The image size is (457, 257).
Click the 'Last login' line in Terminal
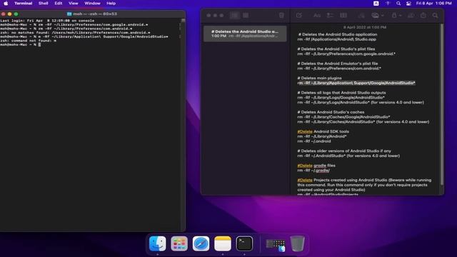[x=47, y=21]
